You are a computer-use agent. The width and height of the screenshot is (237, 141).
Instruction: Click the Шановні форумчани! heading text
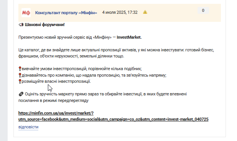[45, 25]
